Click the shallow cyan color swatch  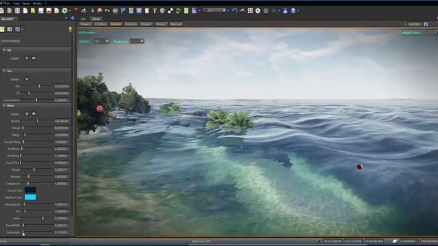click(x=30, y=197)
